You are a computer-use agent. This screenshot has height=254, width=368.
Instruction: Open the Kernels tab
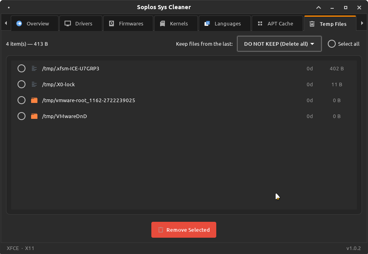pos(176,23)
